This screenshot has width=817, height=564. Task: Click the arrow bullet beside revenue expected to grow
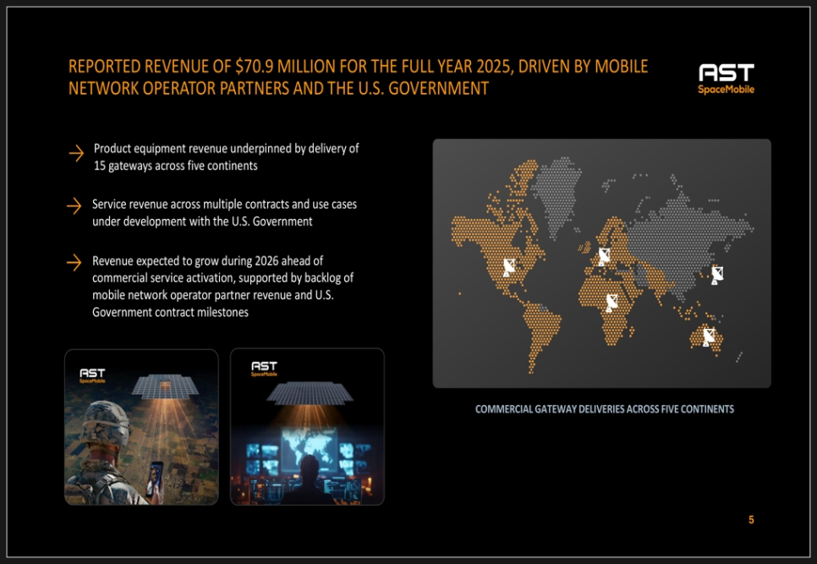coord(75,262)
